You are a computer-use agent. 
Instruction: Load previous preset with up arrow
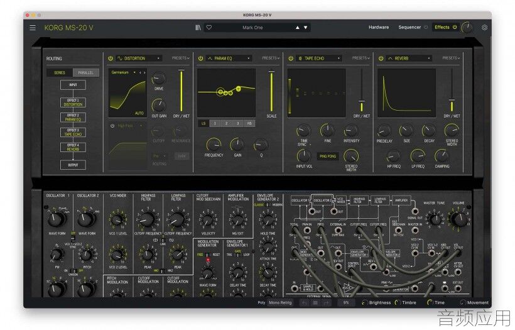pos(298,28)
